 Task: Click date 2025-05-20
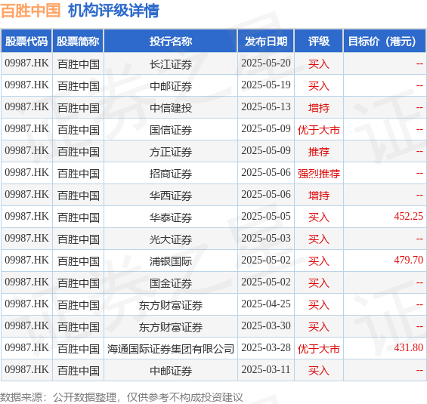(266, 63)
